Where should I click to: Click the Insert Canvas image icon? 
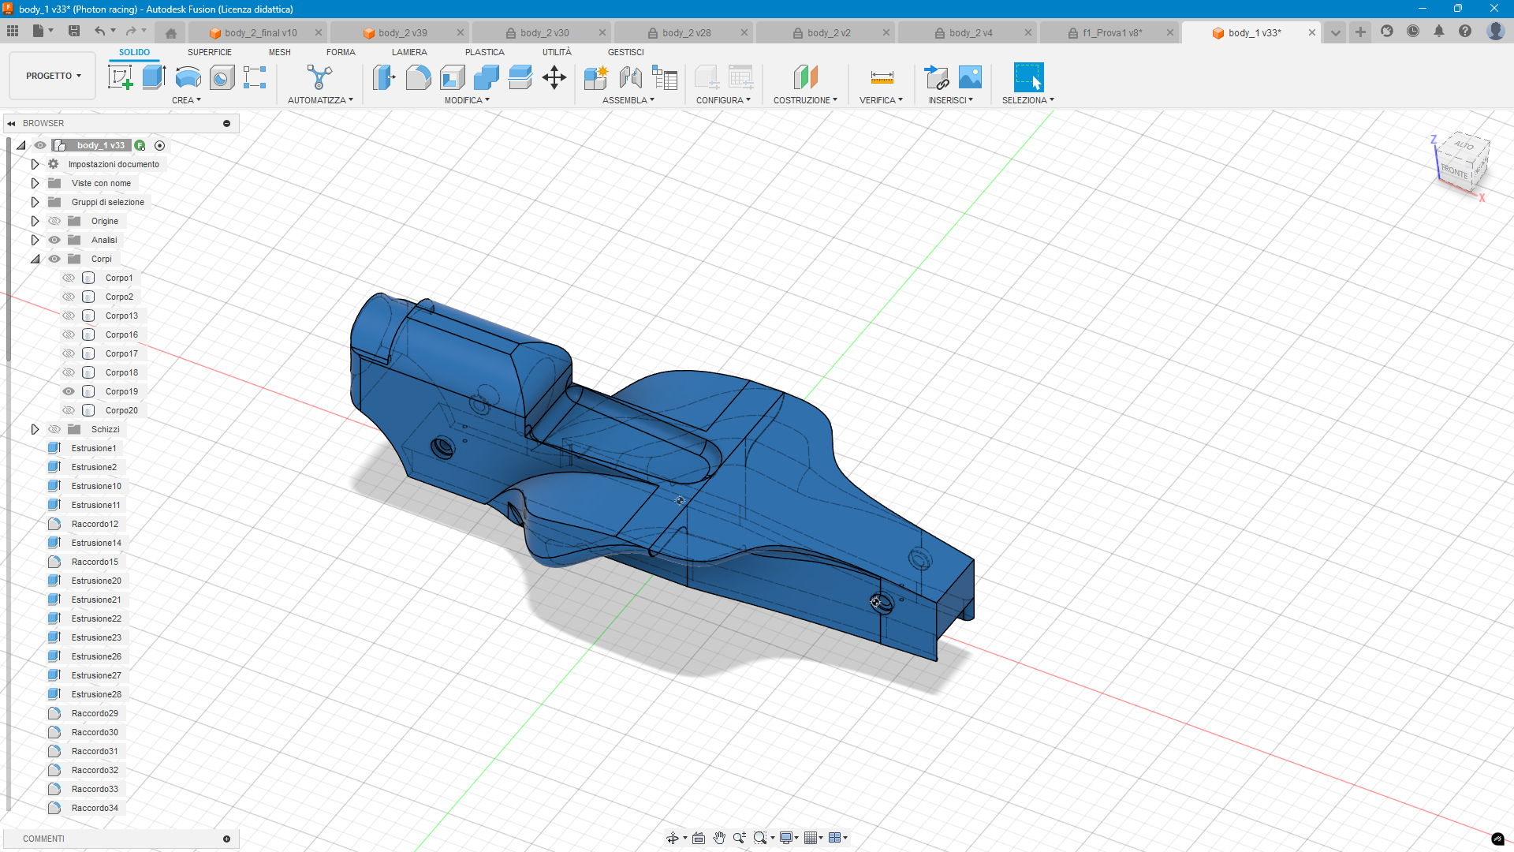pyautogui.click(x=970, y=77)
